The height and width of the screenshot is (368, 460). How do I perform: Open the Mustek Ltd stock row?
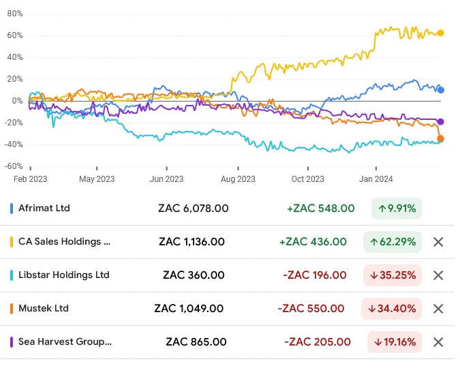click(228, 309)
